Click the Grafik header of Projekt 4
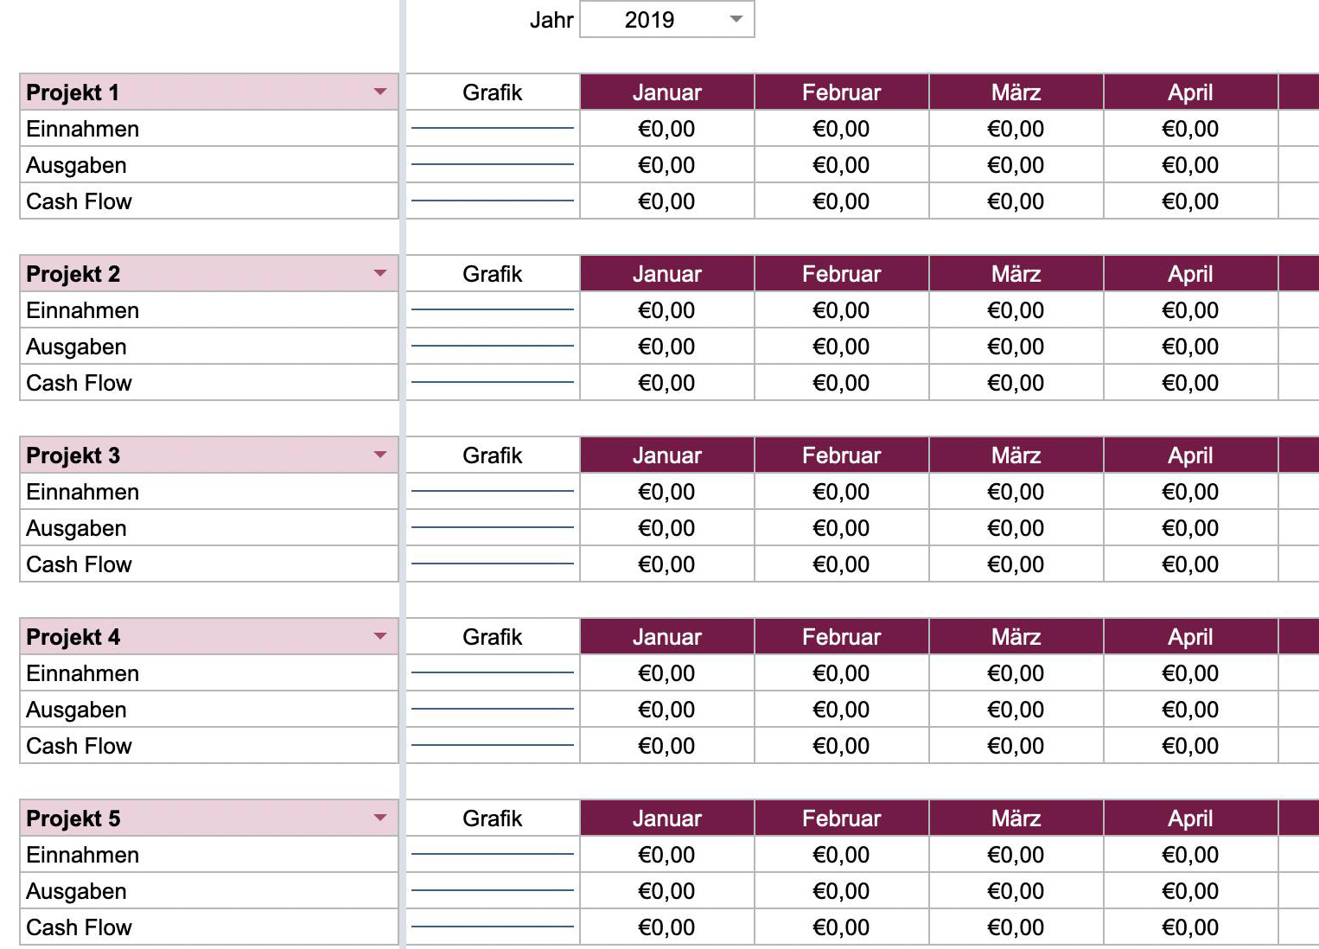The height and width of the screenshot is (949, 1319). 493,636
